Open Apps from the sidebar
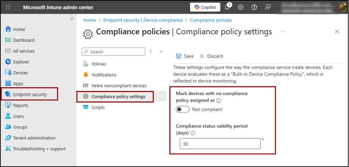 pos(18,84)
